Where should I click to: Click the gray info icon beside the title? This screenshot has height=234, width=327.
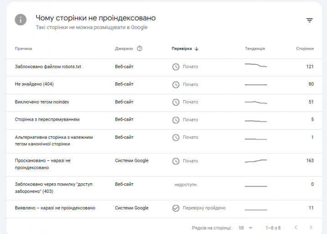21,20
